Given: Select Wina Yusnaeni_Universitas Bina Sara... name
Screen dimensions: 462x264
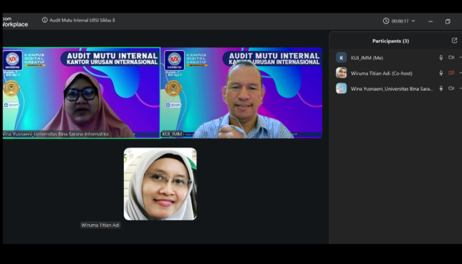Looking at the screenshot, I should click(x=392, y=88).
